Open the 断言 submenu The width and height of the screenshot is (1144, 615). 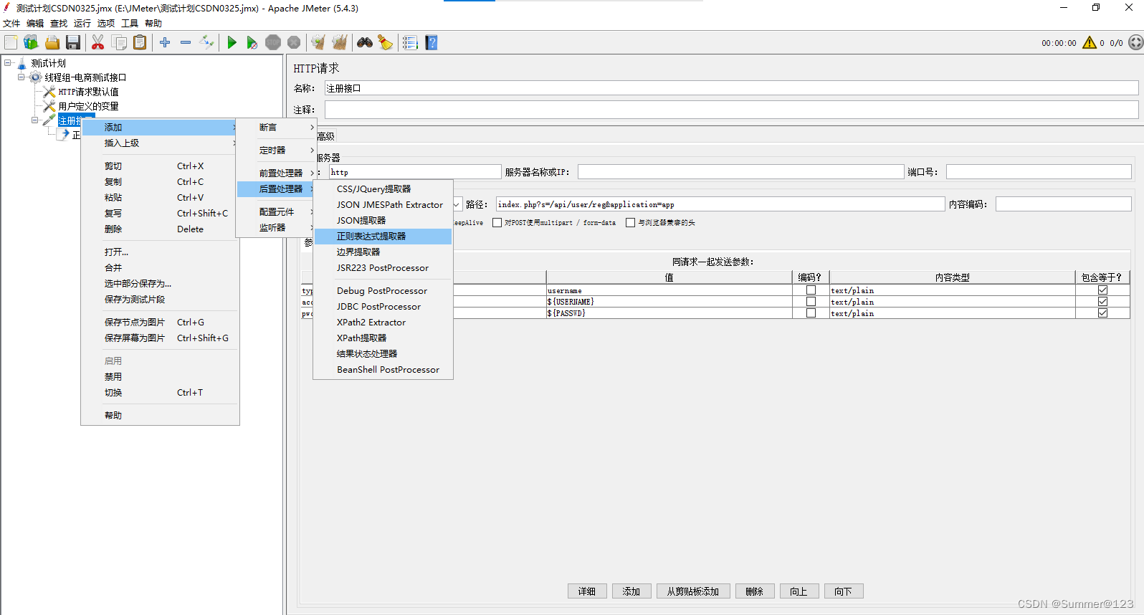point(277,128)
